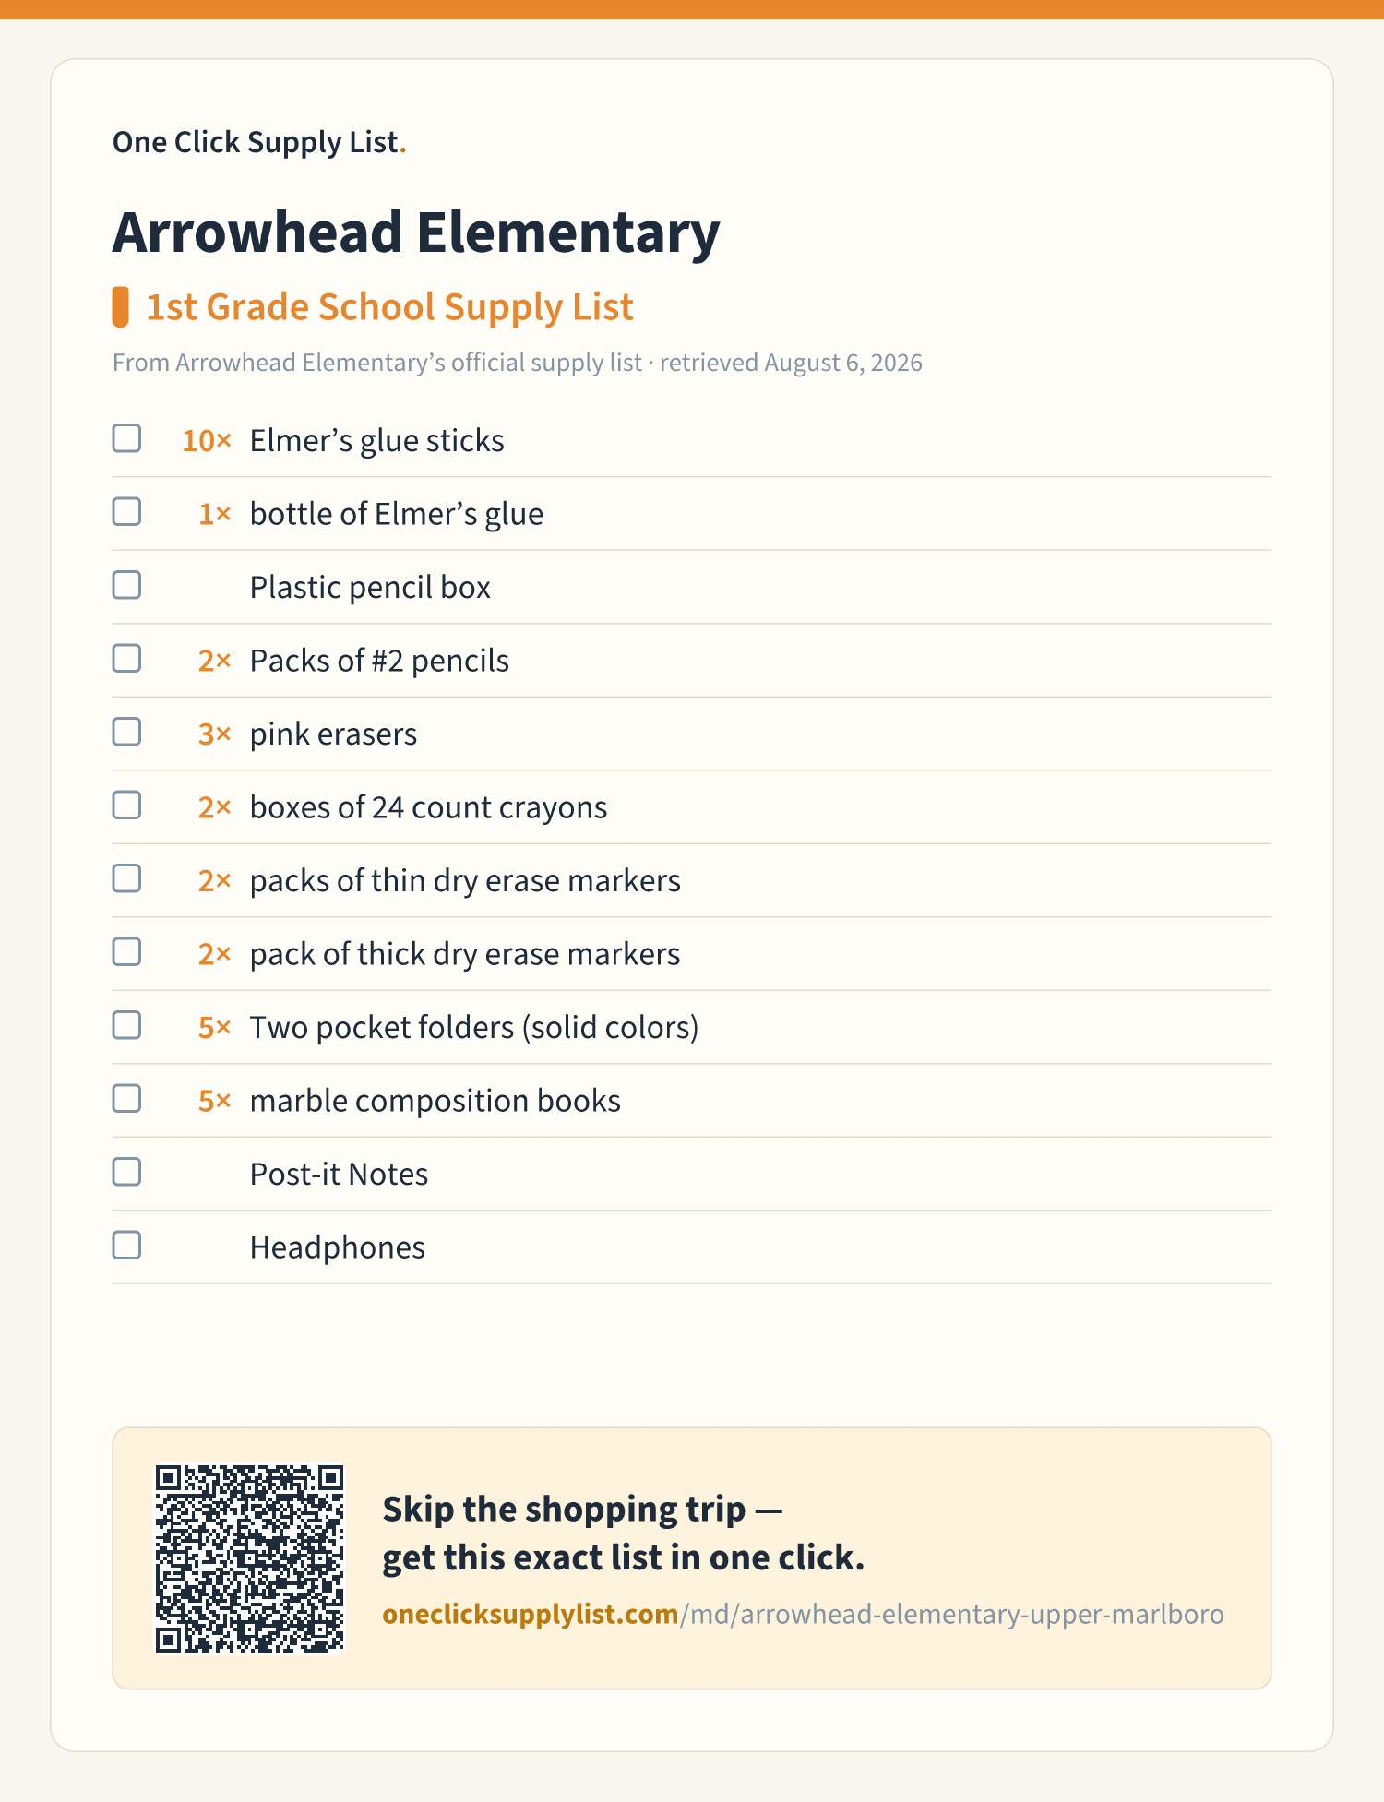Check the Headphones checkbox
Viewport: 1384px width, 1802px height.
click(126, 1246)
